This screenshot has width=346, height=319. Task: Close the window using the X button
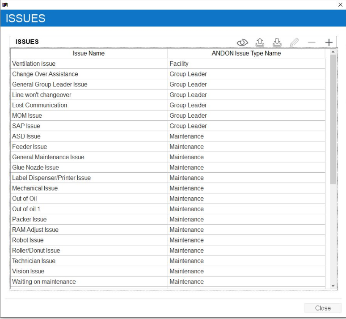point(341,4)
